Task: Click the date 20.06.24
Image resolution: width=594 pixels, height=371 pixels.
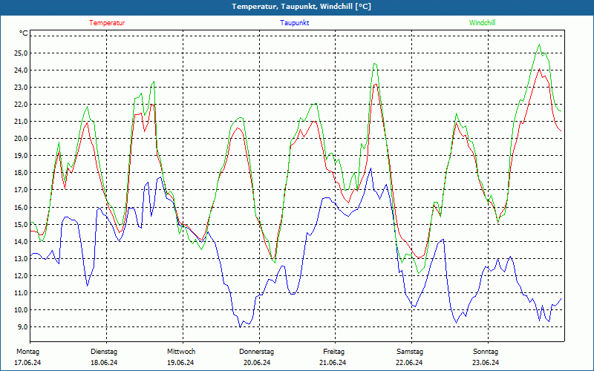Action: [257, 363]
